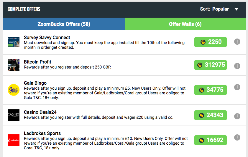Open info icon for Bitcoin Profit offer
The image size is (248, 157).
tap(237, 66)
